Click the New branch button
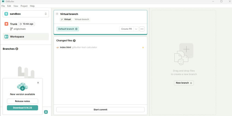 [184, 83]
